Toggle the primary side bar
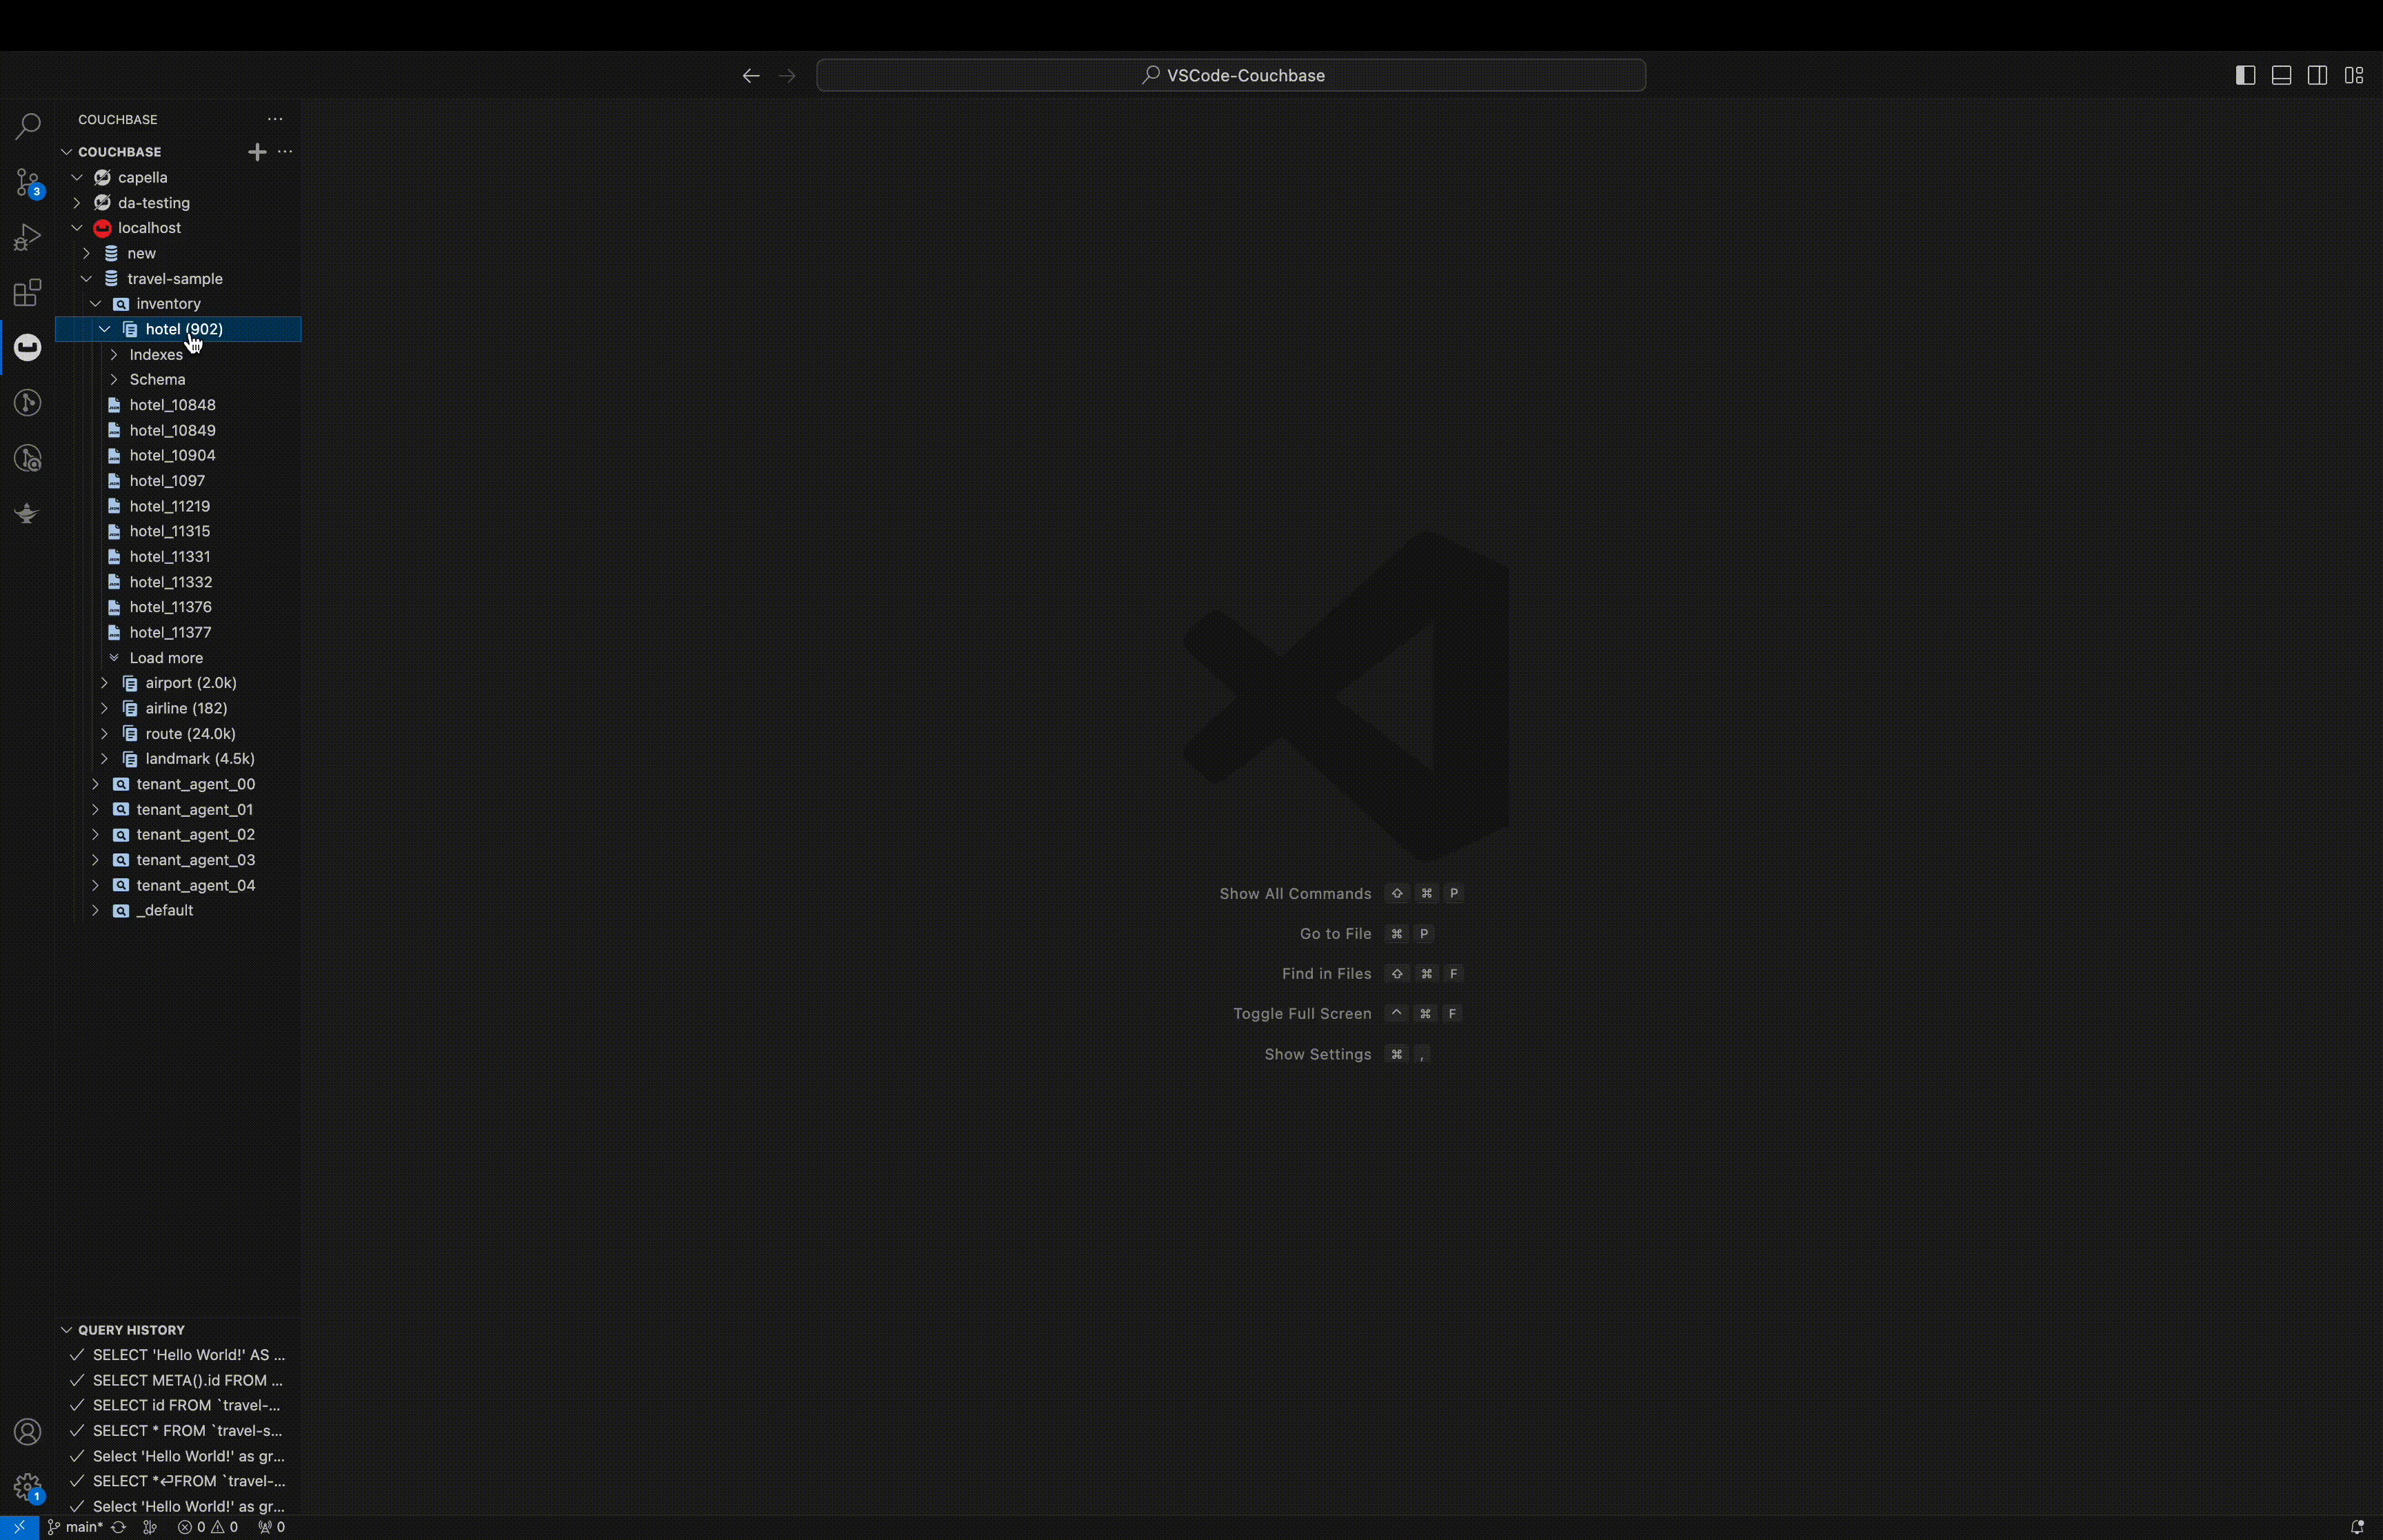This screenshot has height=1540, width=2383. (2245, 76)
